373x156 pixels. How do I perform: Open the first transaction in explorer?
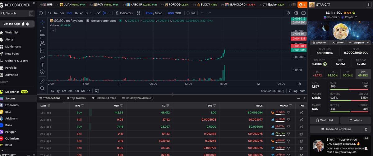(301, 112)
